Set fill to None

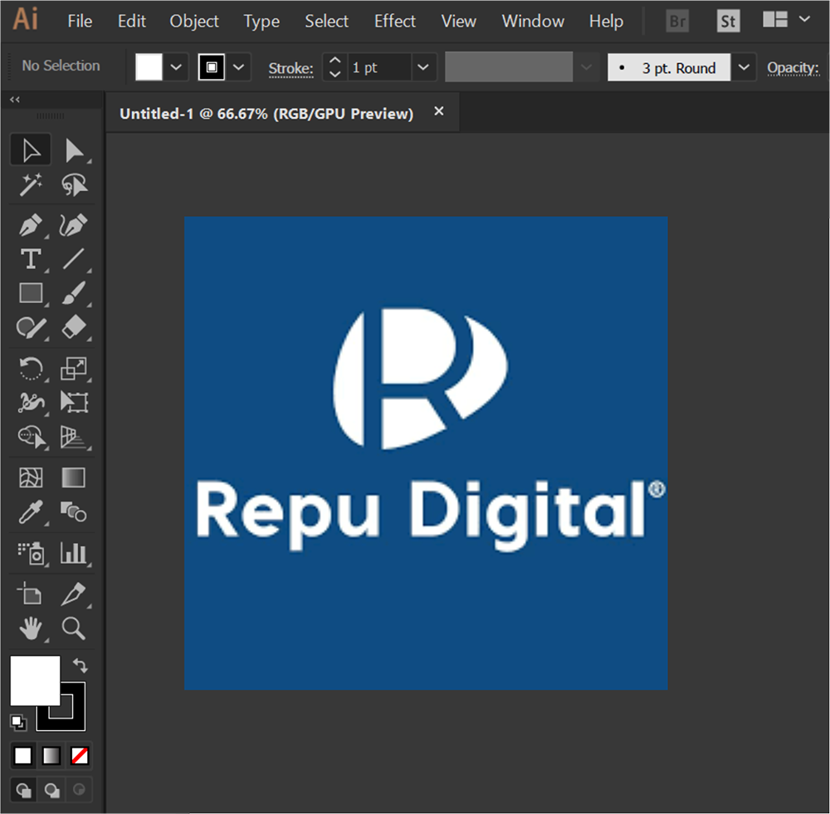pos(80,756)
